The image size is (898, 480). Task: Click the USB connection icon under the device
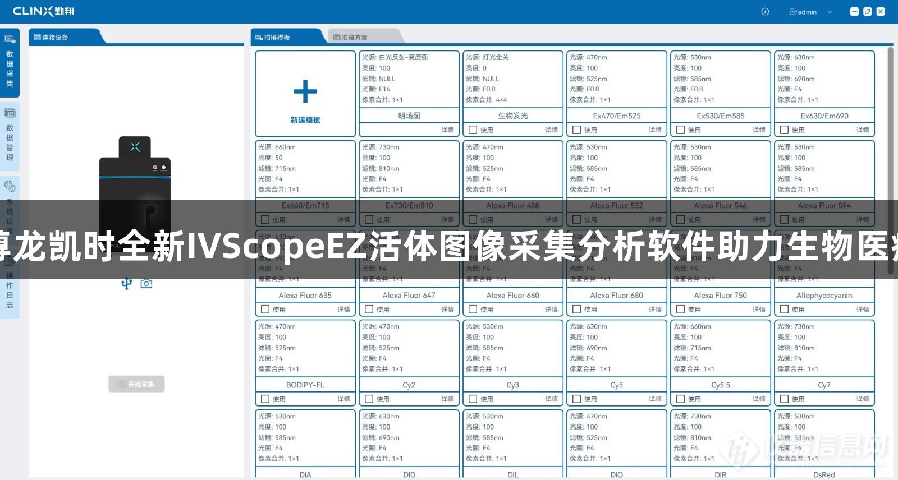click(127, 284)
